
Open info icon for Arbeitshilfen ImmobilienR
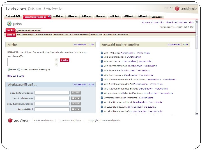[x=102, y=102]
